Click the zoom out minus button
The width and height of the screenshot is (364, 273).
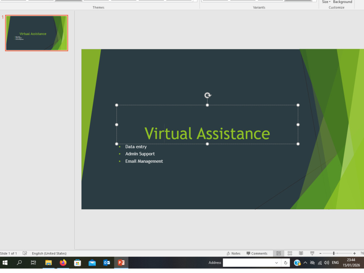click(320, 253)
